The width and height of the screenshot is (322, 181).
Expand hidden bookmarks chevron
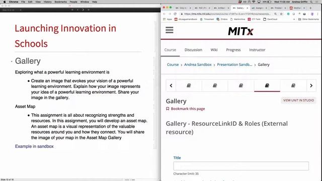tap(294, 19)
